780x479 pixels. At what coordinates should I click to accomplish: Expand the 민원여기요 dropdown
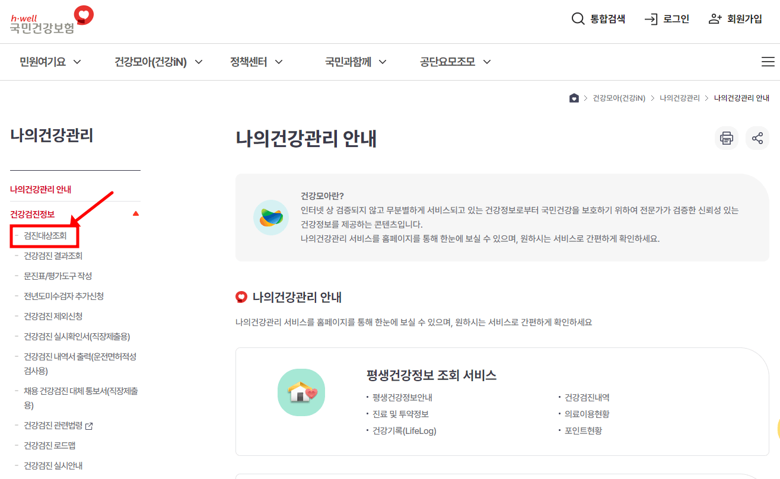click(x=50, y=62)
